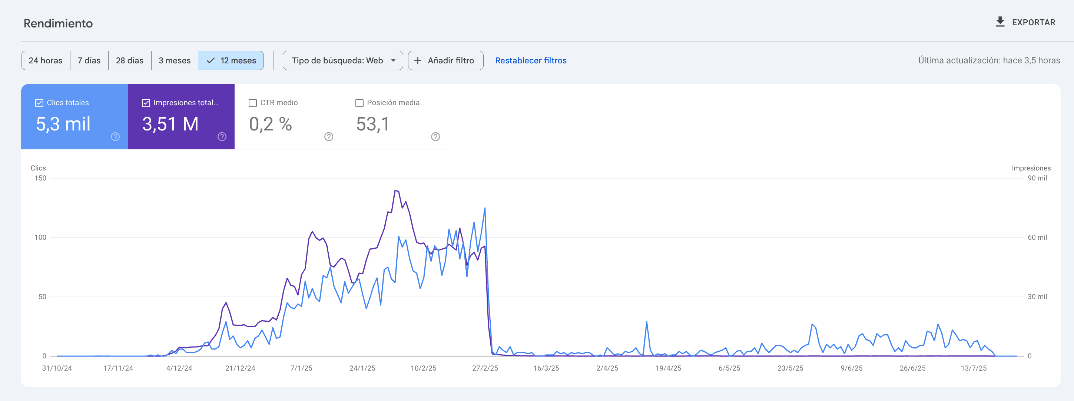The width and height of the screenshot is (1074, 401).
Task: Enable the Posición media checkbox
Action: 359,103
